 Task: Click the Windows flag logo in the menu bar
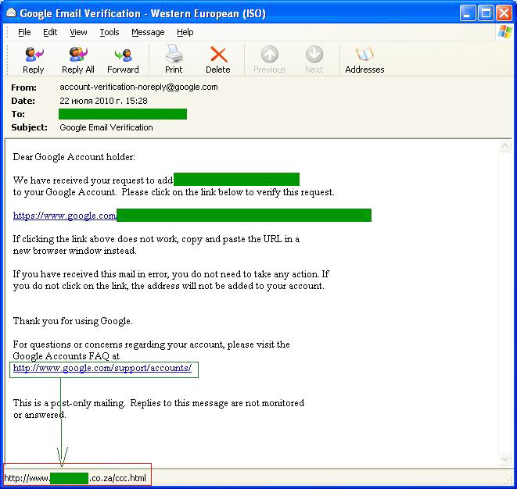pos(504,32)
